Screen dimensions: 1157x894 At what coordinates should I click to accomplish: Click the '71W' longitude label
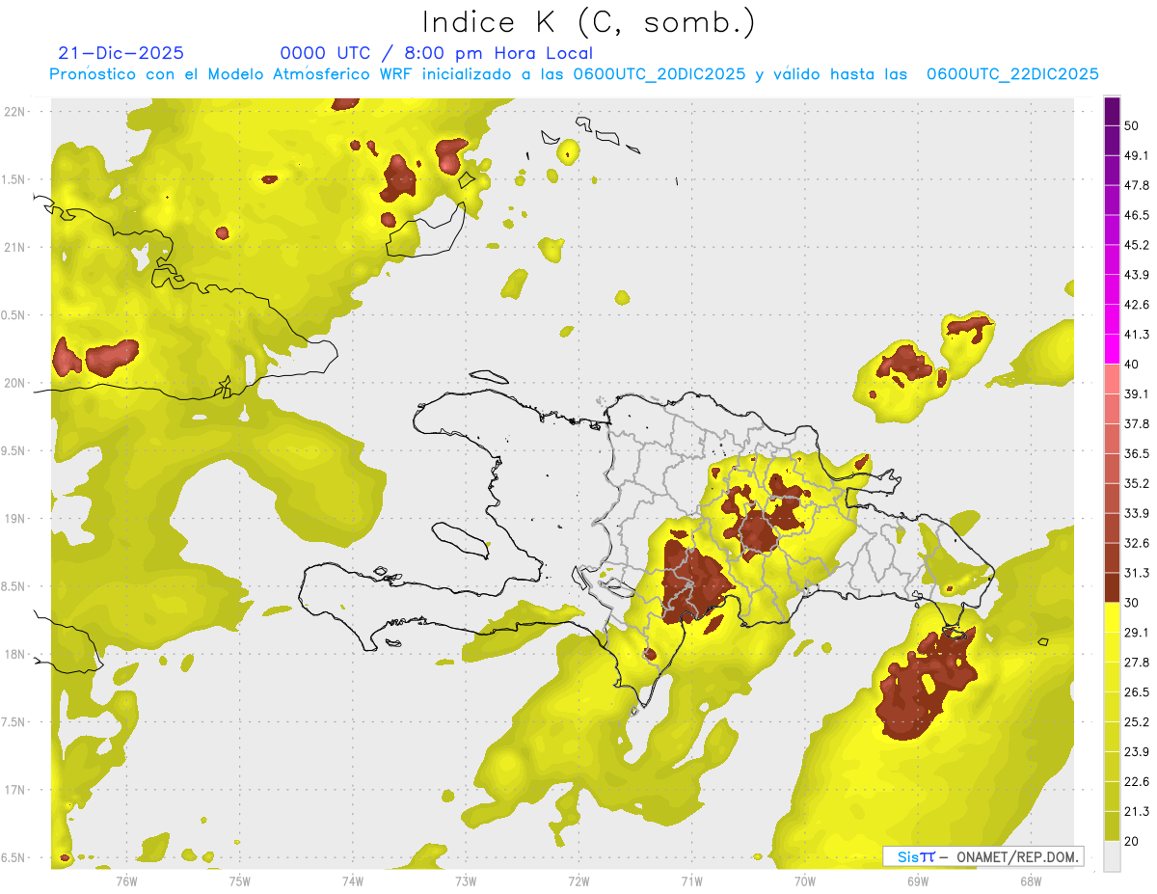point(691,880)
